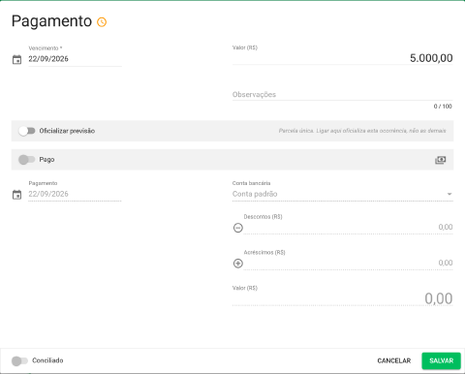The image size is (465, 374).
Task: Click the plus icon beside Acréscimos
Action: click(238, 264)
